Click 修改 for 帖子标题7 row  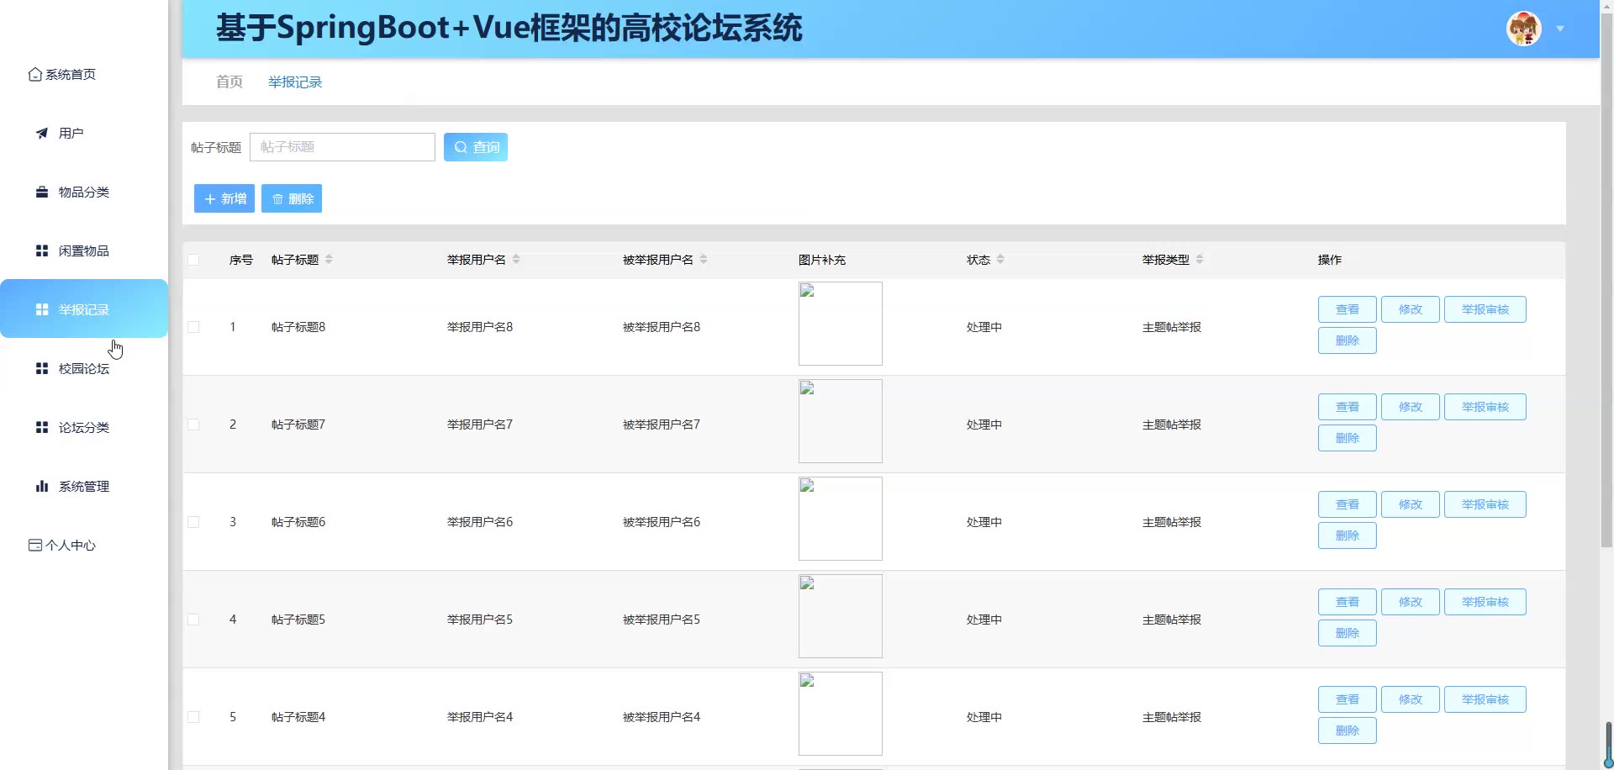click(x=1411, y=407)
